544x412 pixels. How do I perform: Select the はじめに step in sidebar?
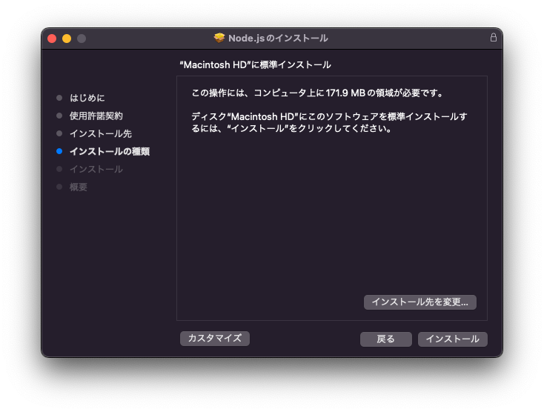pos(87,98)
